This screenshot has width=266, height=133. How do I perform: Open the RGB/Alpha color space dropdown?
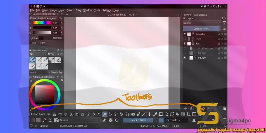[44, 18]
